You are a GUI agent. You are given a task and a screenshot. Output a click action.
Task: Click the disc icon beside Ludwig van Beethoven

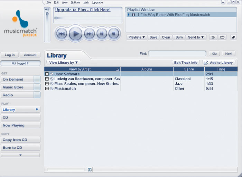[x=52, y=79]
